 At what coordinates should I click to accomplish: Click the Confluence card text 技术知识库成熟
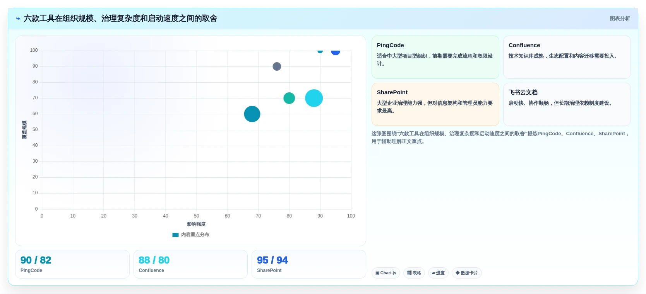coord(564,56)
